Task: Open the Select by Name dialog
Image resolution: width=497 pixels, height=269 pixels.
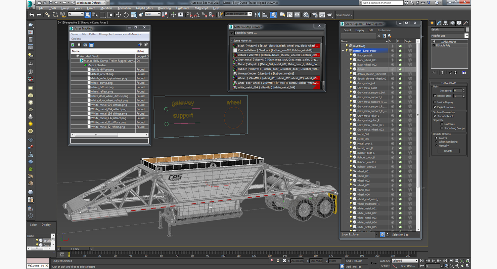Action: tap(95, 15)
